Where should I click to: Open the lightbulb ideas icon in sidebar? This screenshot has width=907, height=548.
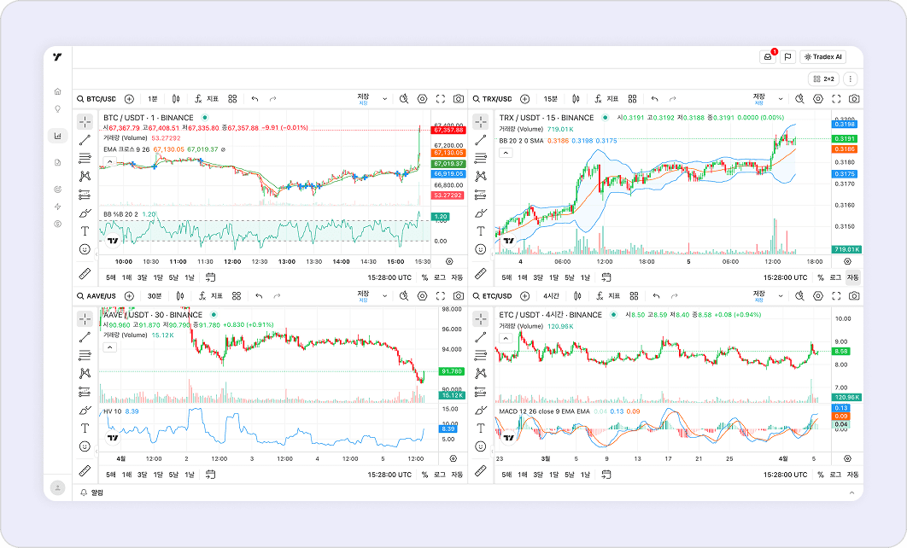coord(57,108)
